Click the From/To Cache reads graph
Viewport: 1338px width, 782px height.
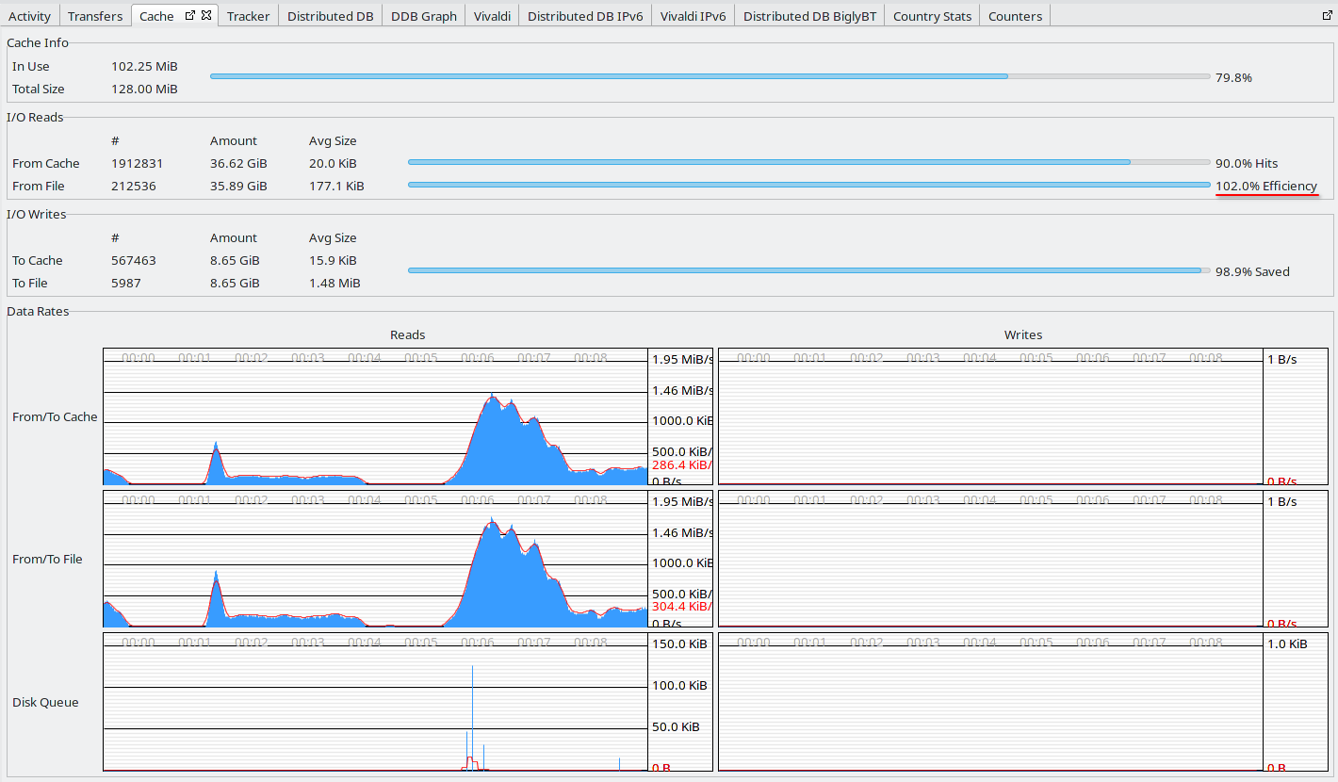pyautogui.click(x=375, y=417)
